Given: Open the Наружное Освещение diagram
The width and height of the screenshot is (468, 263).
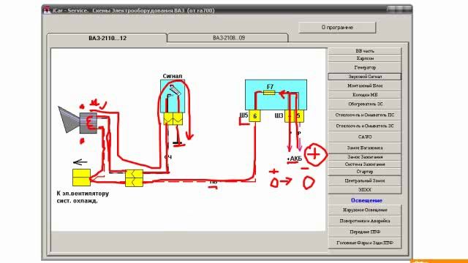Looking at the screenshot, I should [x=365, y=210].
